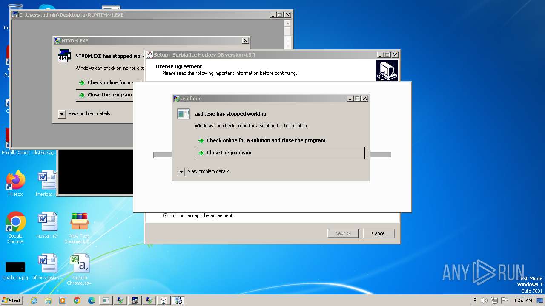The image size is (545, 306).
Task: Click 'asdf.exe has stopped working' heading
Action: tap(230, 114)
